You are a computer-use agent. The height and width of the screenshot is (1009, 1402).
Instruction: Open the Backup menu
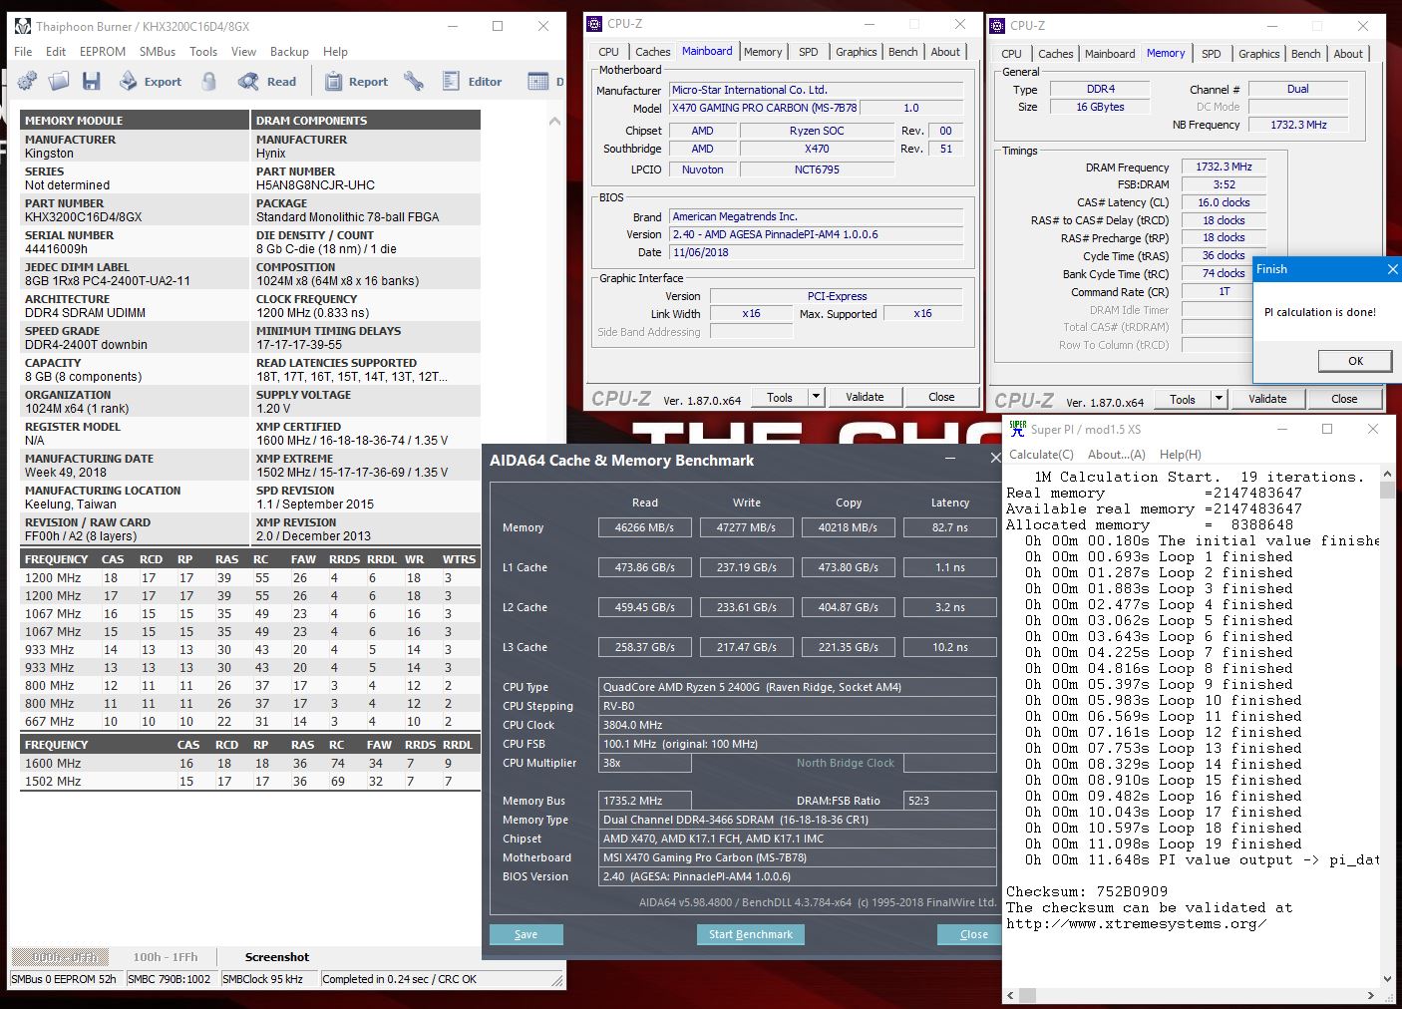pos(289,52)
